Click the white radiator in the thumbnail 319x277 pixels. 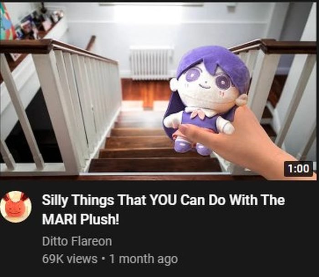[151, 62]
